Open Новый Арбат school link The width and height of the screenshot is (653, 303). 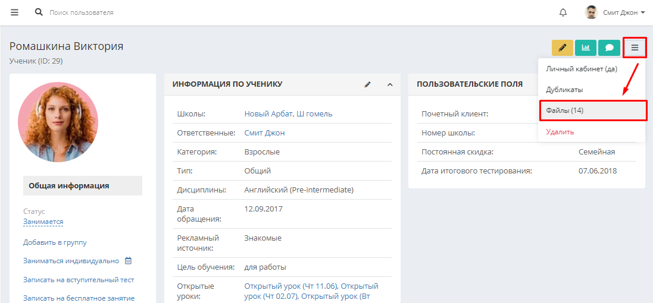(268, 114)
